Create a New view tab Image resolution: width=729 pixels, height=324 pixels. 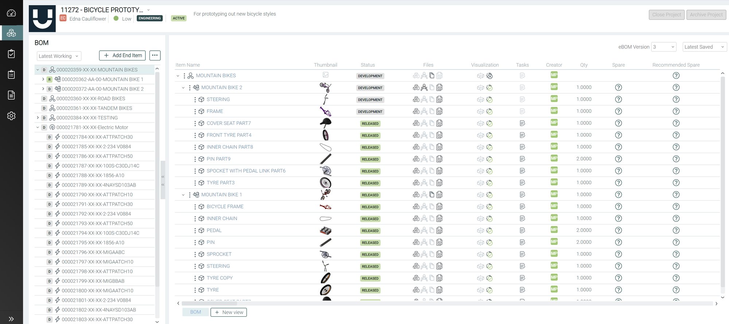(x=229, y=312)
